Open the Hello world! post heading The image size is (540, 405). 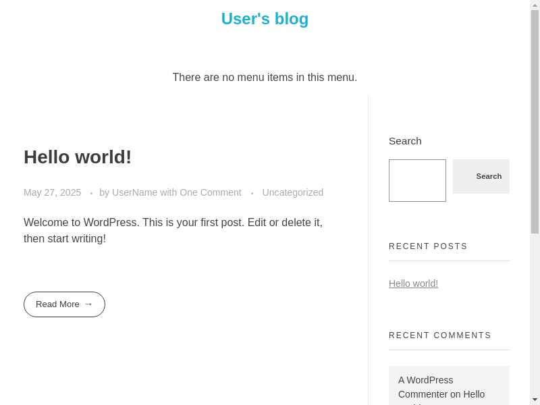click(x=78, y=157)
